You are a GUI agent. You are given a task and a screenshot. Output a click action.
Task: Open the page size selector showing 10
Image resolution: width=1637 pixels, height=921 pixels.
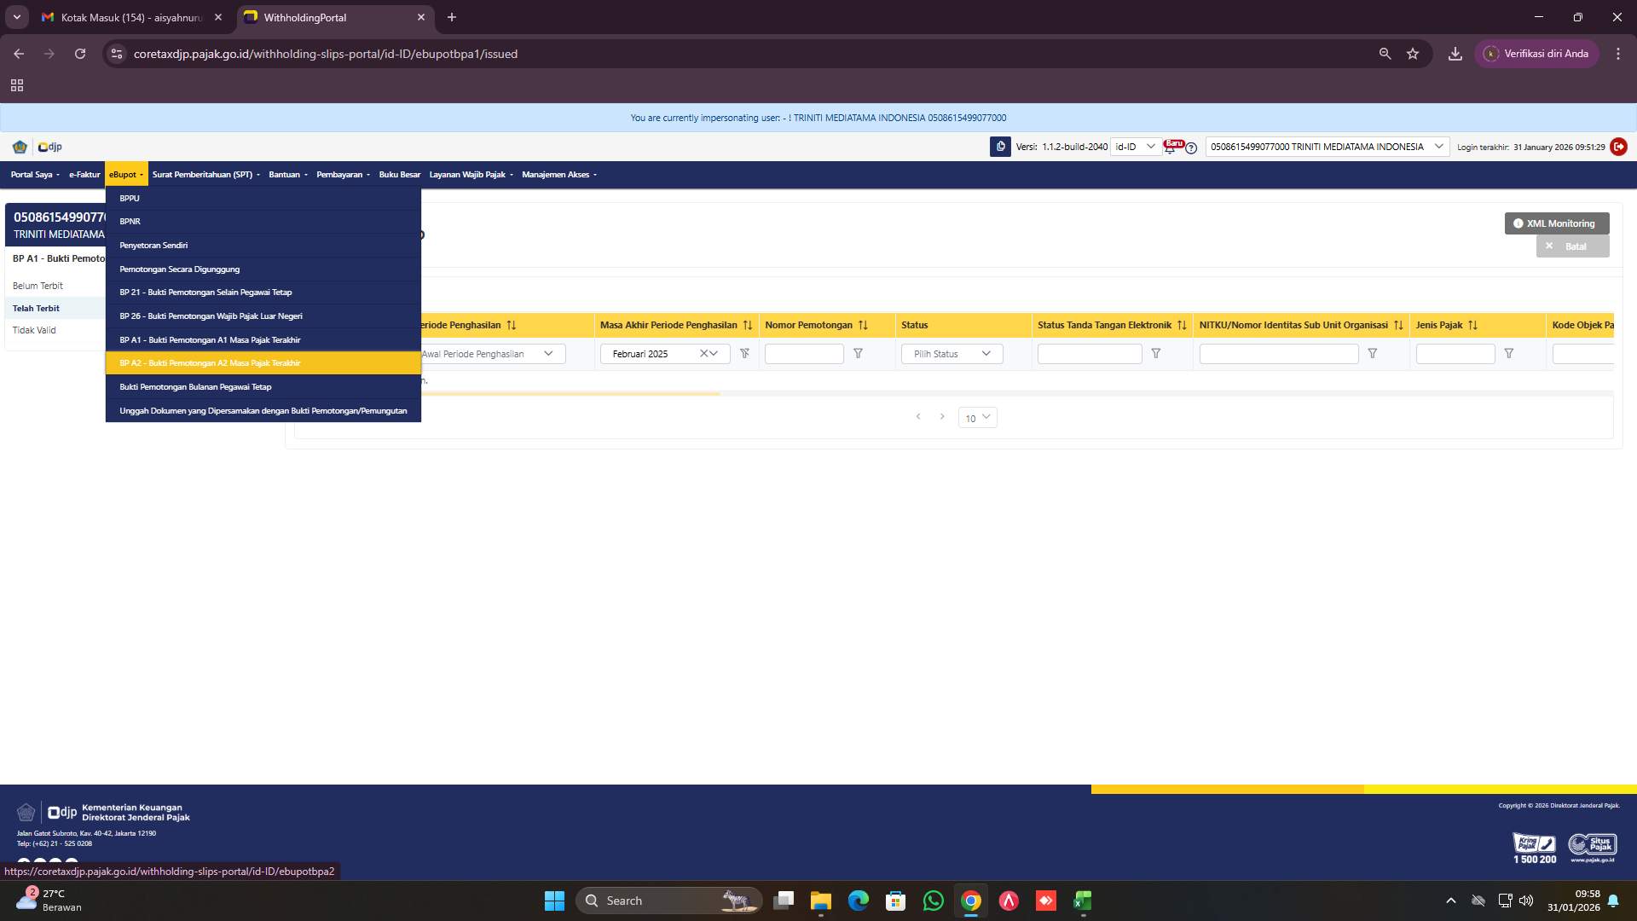978,418
